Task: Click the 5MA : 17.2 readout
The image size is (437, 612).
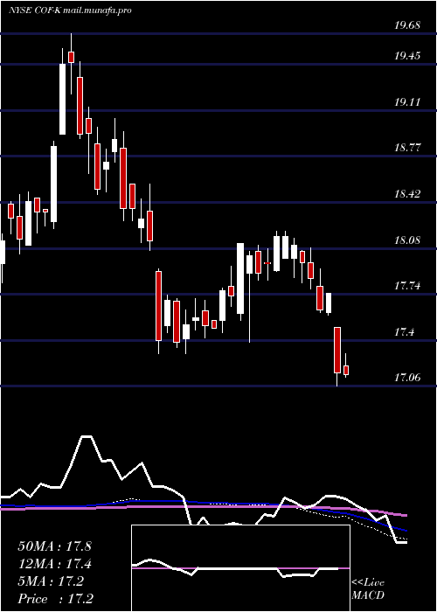Action: click(x=51, y=581)
